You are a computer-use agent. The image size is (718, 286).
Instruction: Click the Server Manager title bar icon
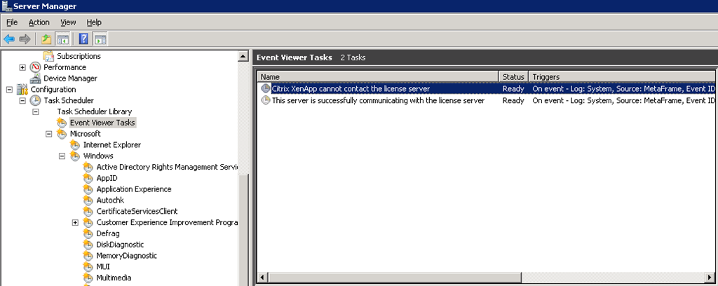pyautogui.click(x=6, y=6)
